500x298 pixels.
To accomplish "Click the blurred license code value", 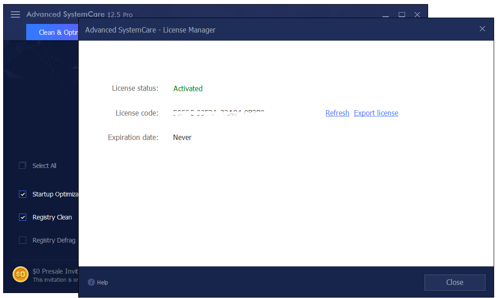I will tap(219, 113).
